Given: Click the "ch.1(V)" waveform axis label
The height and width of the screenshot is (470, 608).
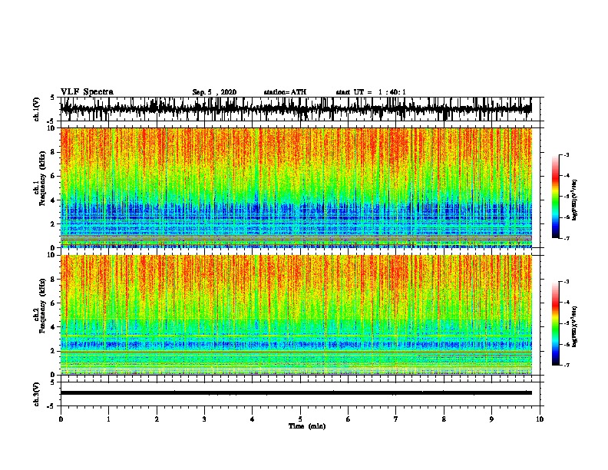Looking at the screenshot, I should 37,109.
